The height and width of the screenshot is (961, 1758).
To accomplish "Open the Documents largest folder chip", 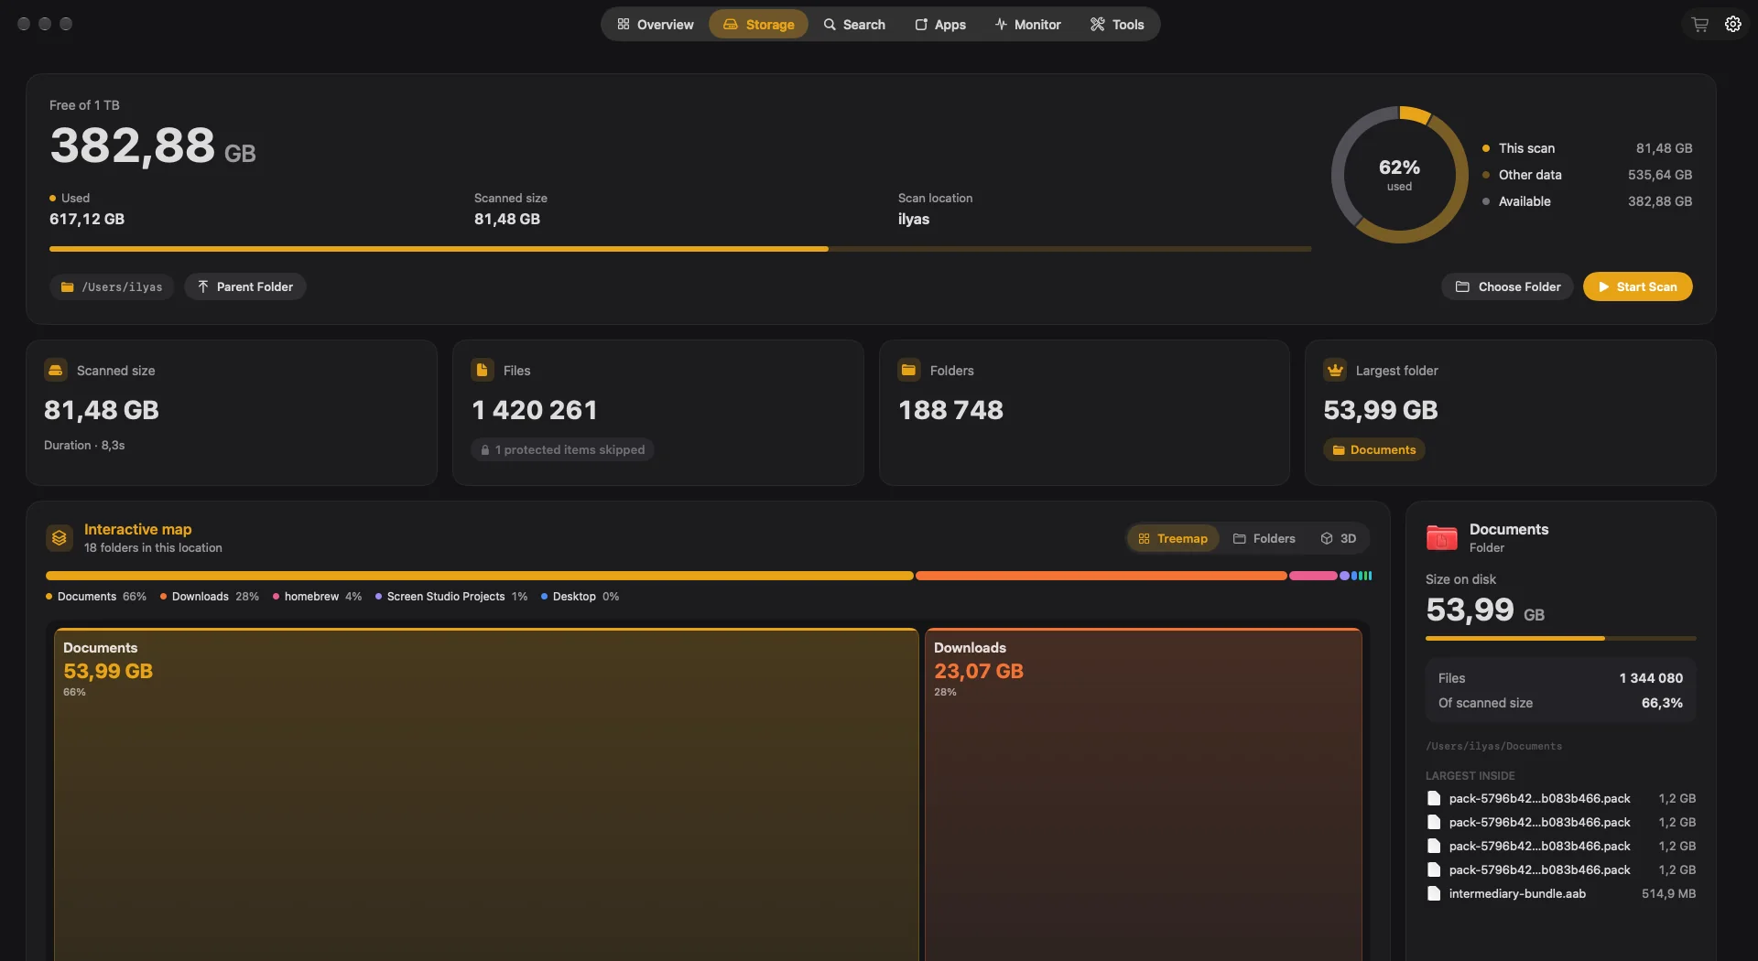I will 1373,449.
